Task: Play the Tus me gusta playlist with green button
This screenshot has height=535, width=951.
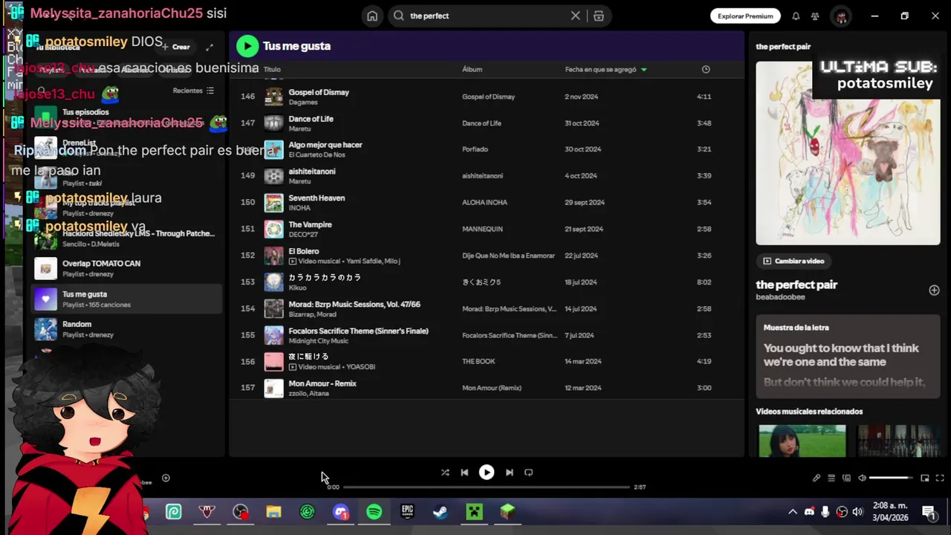Action: tap(247, 46)
